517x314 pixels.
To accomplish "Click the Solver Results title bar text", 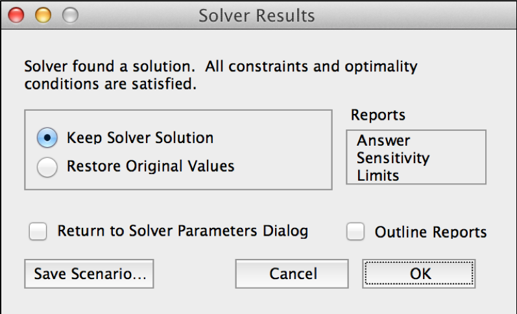I will pyautogui.click(x=256, y=16).
